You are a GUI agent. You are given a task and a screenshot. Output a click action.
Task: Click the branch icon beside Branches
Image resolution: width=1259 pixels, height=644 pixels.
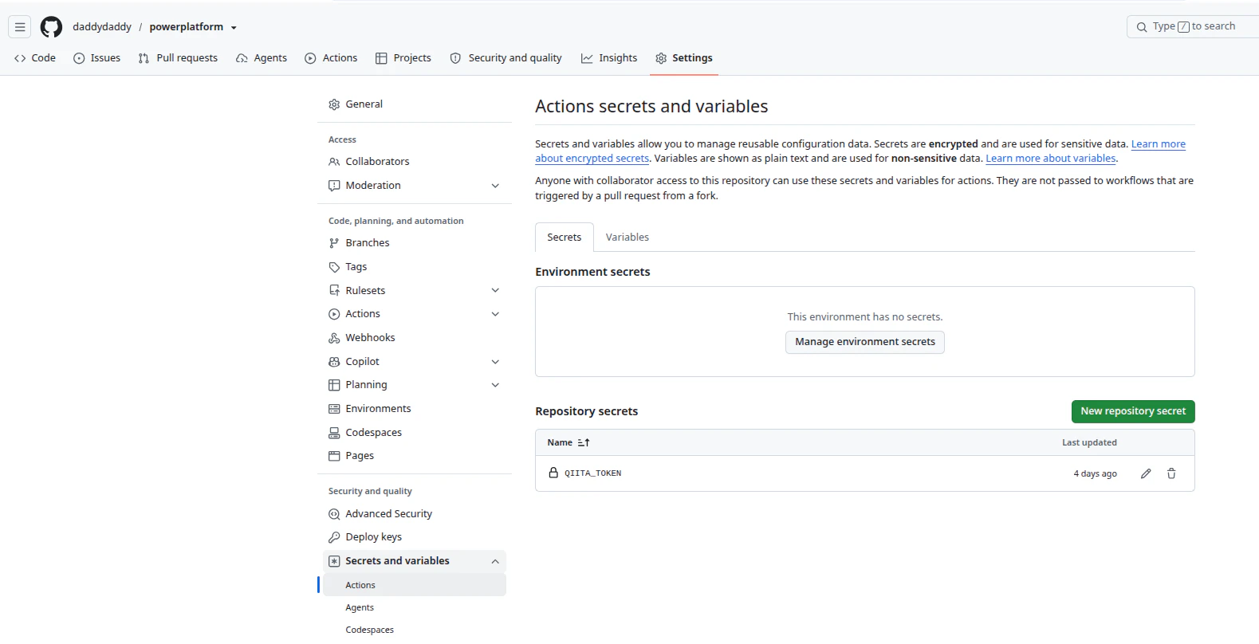(x=334, y=243)
